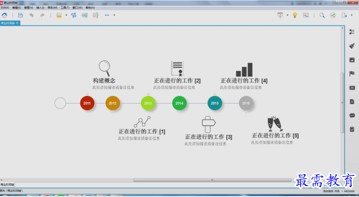Open the search magnifier in toolbar

pyautogui.click(x=322, y=15)
